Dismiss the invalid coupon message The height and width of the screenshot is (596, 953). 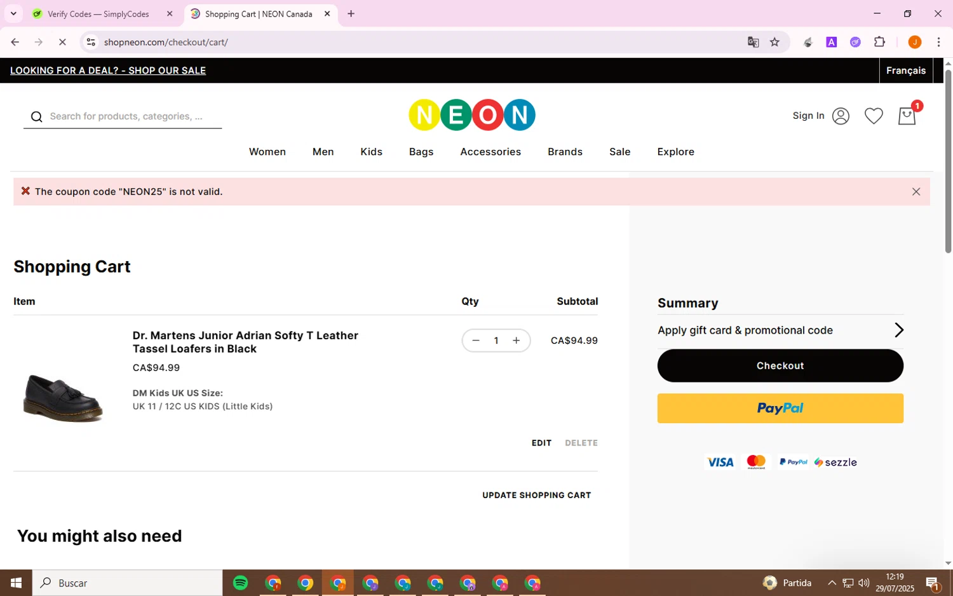(x=916, y=192)
